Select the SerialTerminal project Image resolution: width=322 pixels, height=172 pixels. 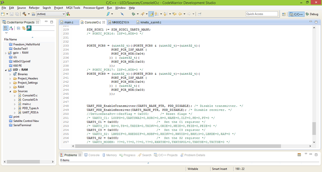[x=22, y=125]
